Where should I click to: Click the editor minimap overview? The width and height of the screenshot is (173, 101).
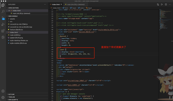click(x=165, y=20)
